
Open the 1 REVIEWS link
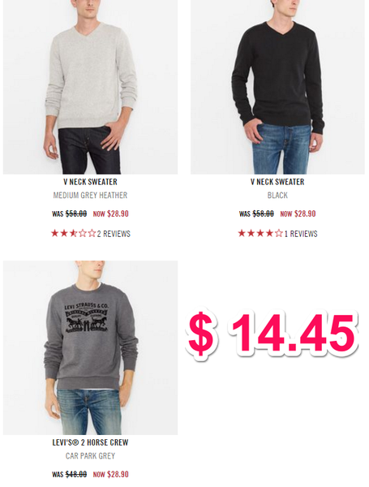click(x=301, y=234)
